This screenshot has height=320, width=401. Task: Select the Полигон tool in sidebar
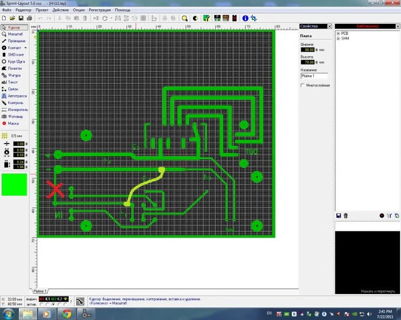[x=14, y=68]
